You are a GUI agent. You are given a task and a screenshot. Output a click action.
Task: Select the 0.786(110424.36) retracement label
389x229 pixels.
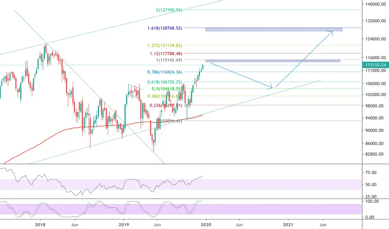click(x=165, y=72)
